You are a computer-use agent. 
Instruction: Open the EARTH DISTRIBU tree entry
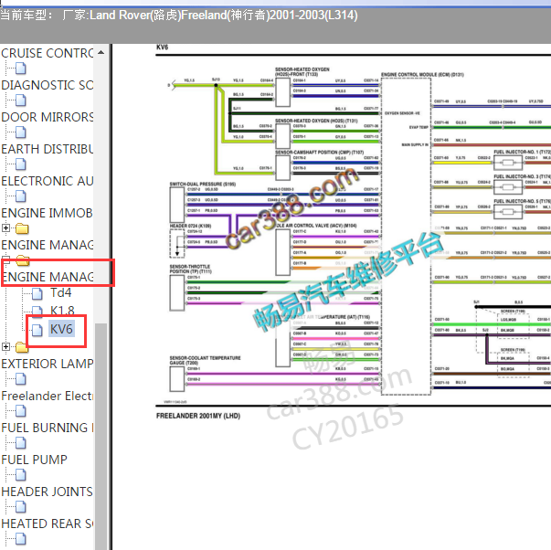coord(48,149)
